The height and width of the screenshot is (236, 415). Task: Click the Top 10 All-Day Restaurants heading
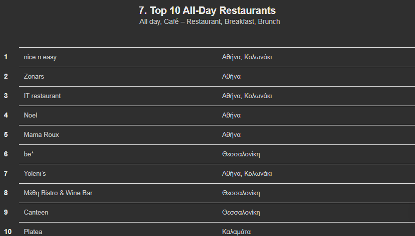(x=207, y=10)
